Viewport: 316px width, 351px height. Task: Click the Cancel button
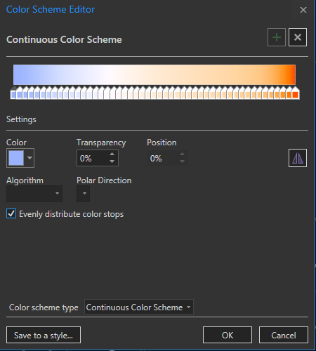click(284, 335)
